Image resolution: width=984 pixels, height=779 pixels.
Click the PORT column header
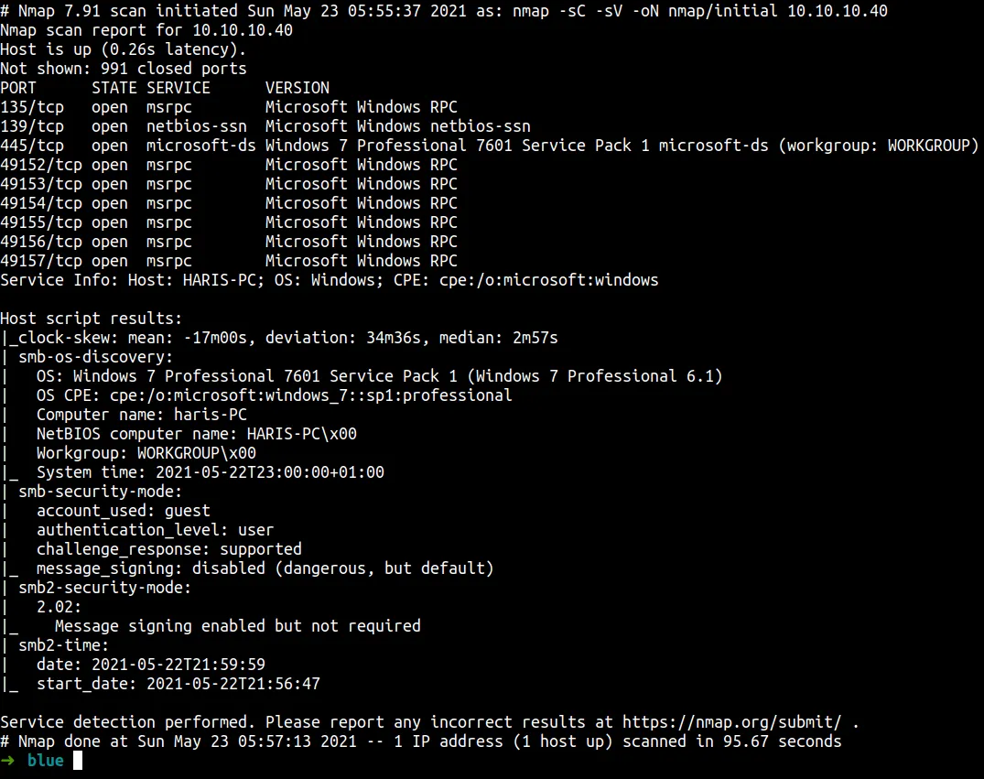pos(18,88)
